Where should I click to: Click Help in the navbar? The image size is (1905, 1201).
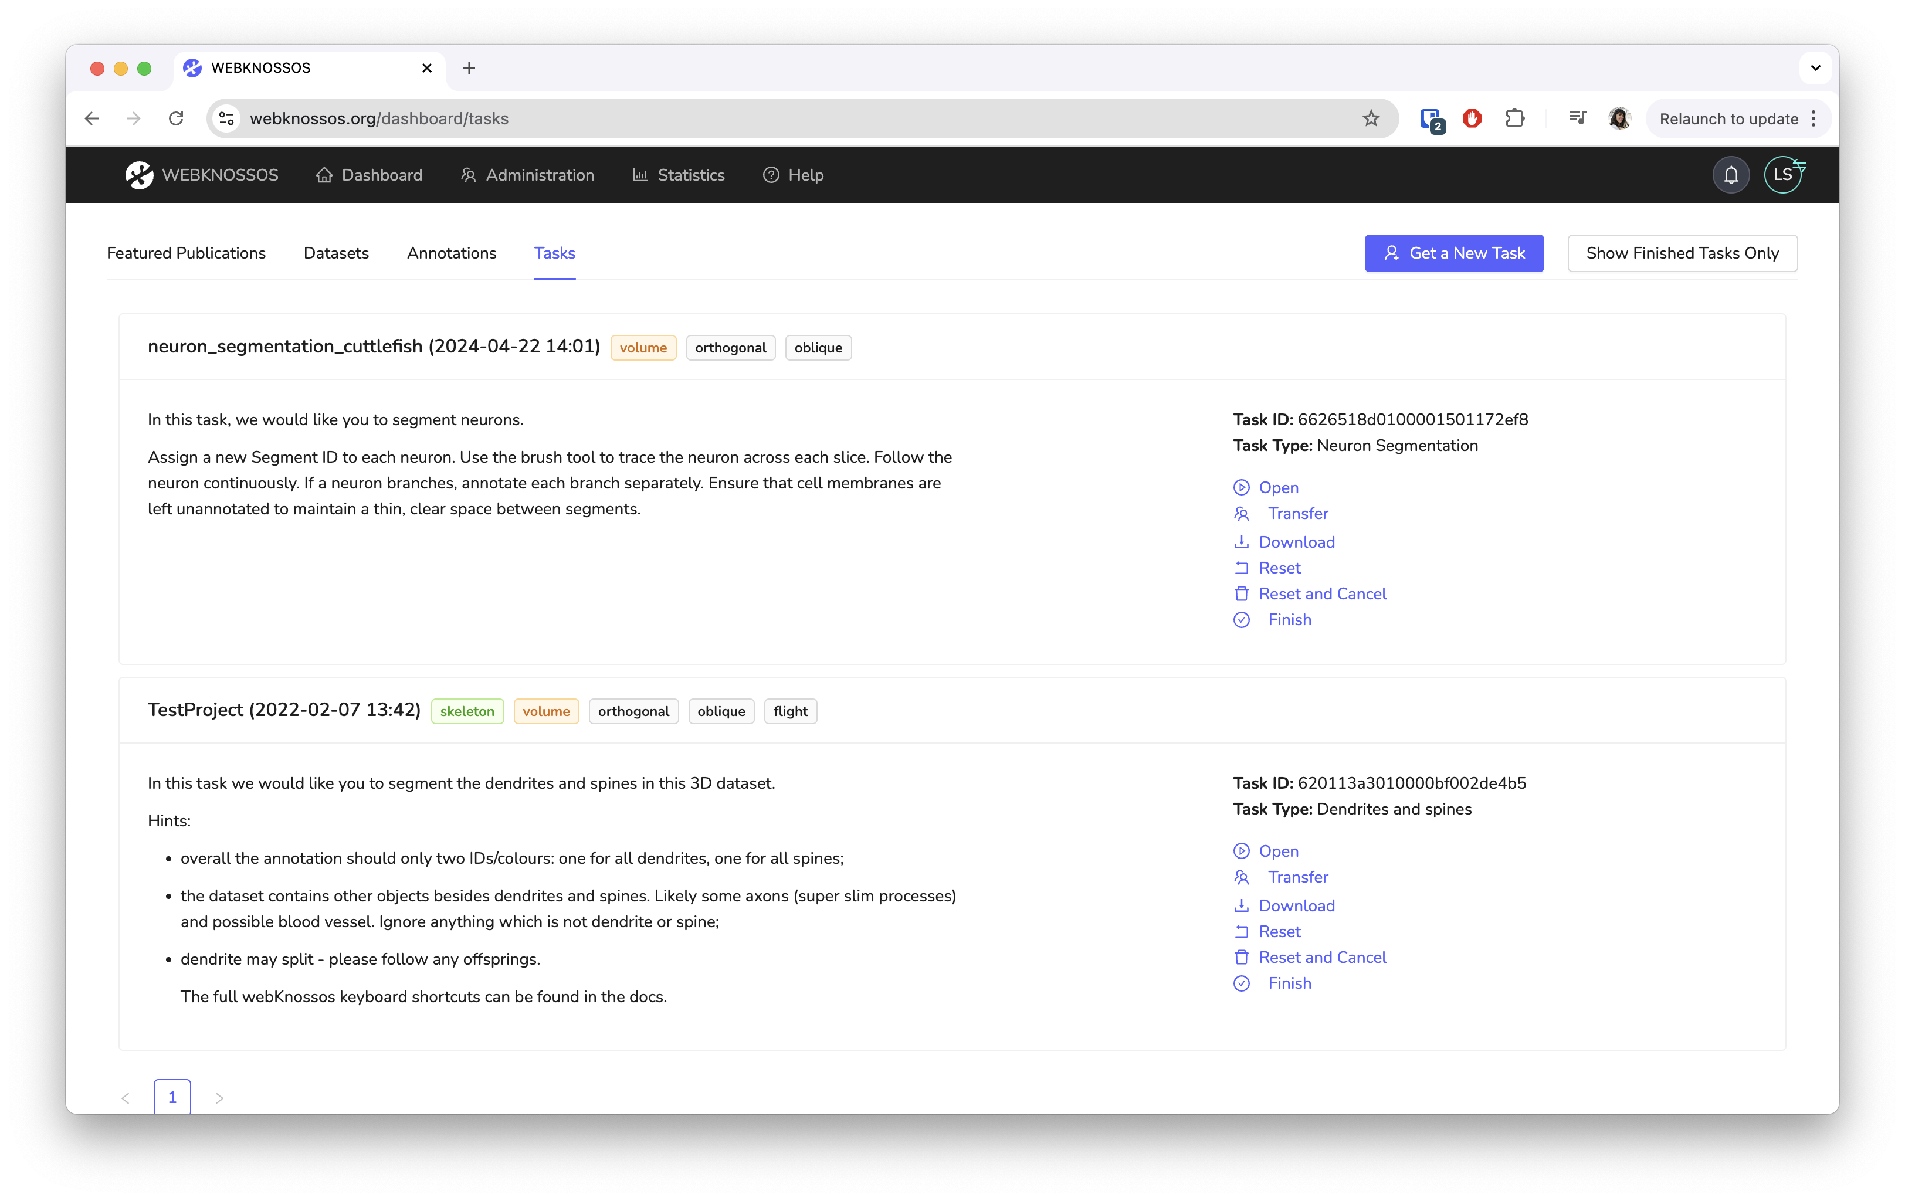[x=793, y=175]
